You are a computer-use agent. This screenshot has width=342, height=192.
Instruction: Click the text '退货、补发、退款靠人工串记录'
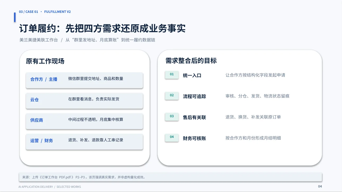[96, 140]
